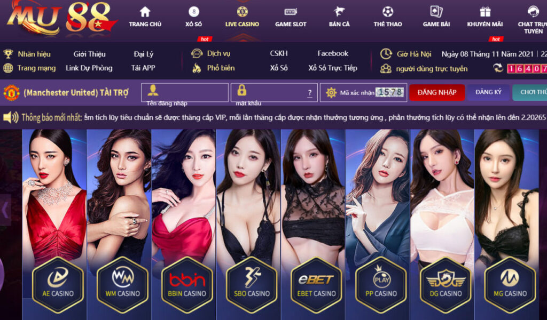
Task: Open the PP Casino badge
Action: click(x=381, y=285)
